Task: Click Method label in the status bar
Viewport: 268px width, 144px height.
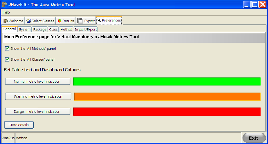Action: point(21,138)
